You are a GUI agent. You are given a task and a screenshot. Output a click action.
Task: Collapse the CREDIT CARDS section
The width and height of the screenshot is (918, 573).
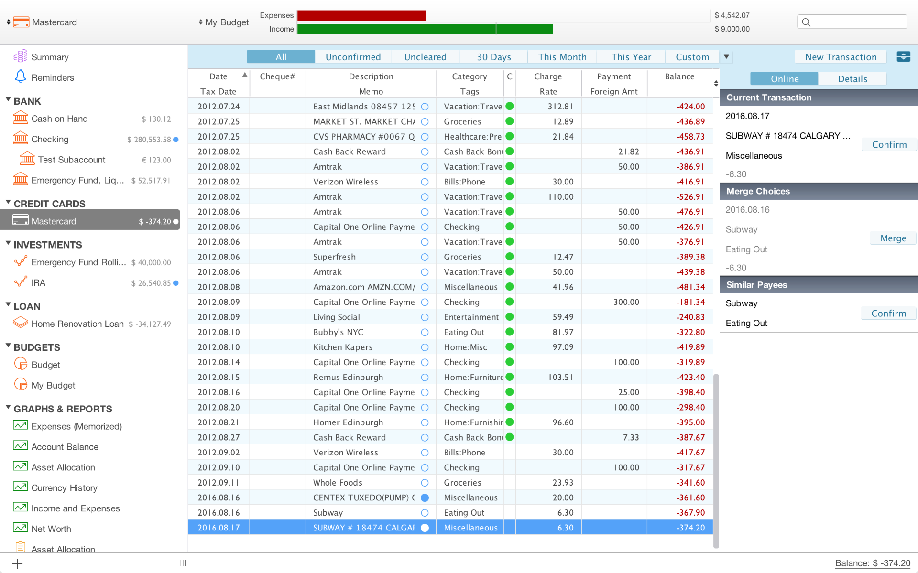[x=8, y=202]
